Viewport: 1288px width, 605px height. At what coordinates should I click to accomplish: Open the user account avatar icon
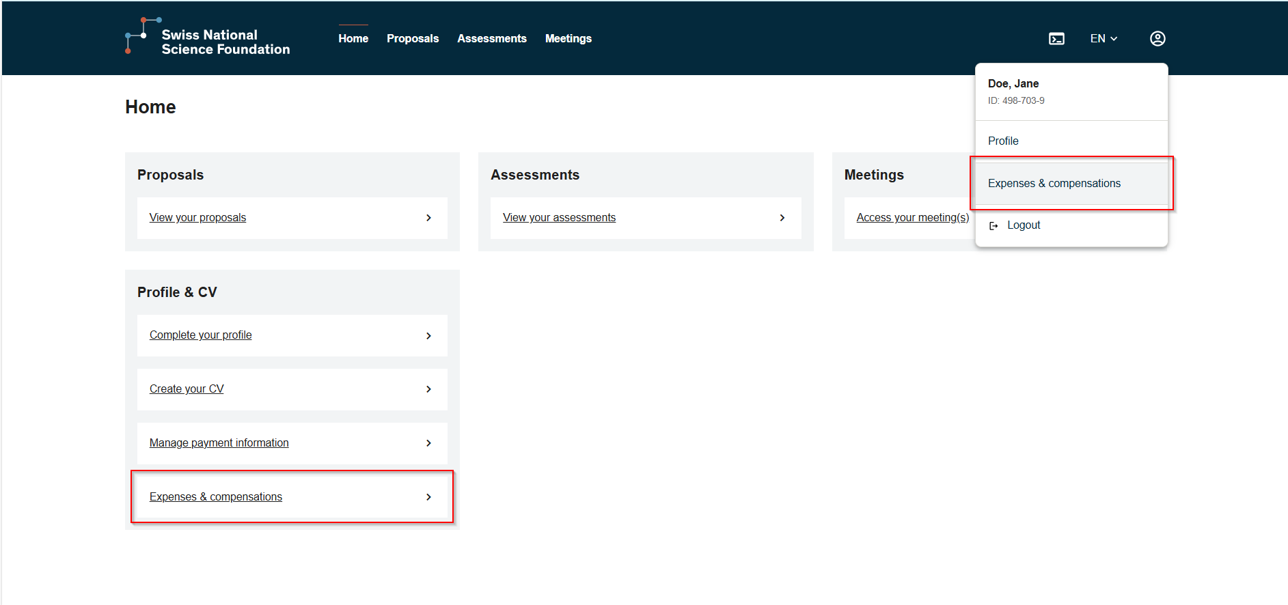point(1157,39)
